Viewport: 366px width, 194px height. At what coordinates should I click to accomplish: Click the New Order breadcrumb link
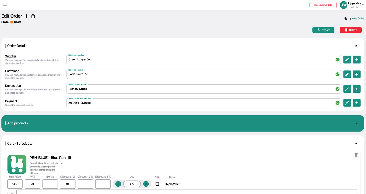358,18
